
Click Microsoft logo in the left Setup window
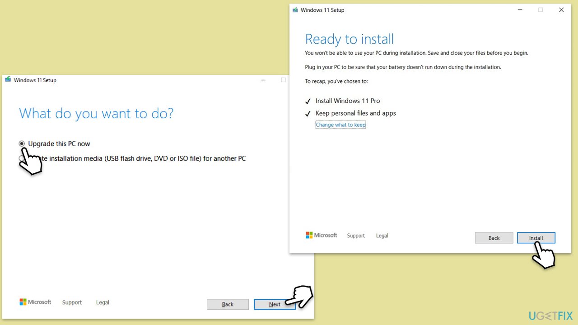point(35,302)
